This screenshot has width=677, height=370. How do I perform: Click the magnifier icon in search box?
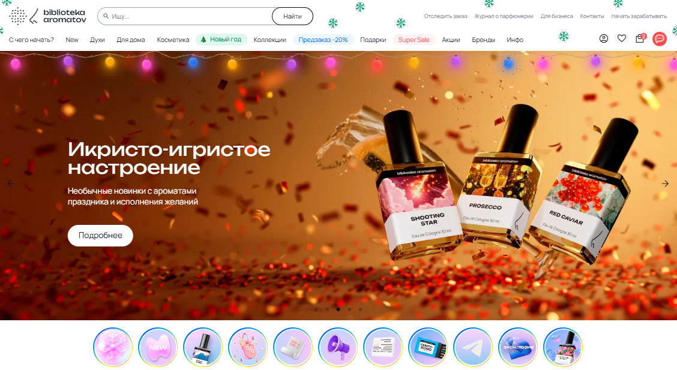[x=106, y=16]
